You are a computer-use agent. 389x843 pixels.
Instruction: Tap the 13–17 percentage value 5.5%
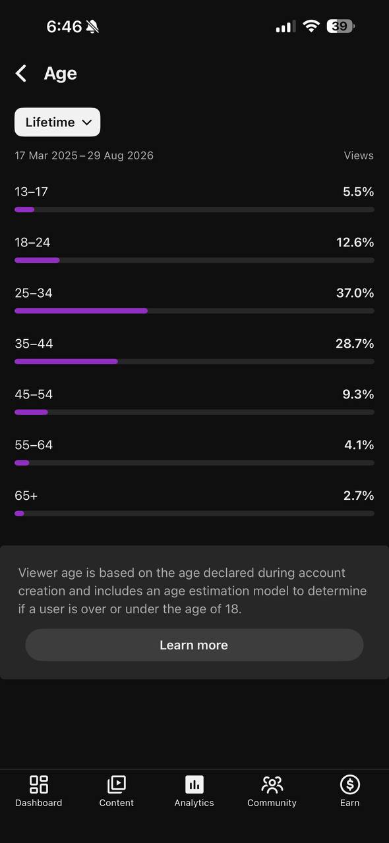tap(358, 192)
